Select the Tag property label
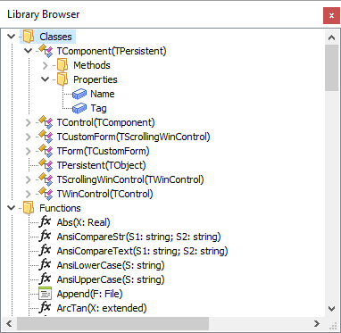This screenshot has width=341, height=333. point(99,108)
